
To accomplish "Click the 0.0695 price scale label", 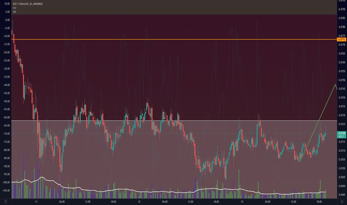I will click(x=342, y=177).
